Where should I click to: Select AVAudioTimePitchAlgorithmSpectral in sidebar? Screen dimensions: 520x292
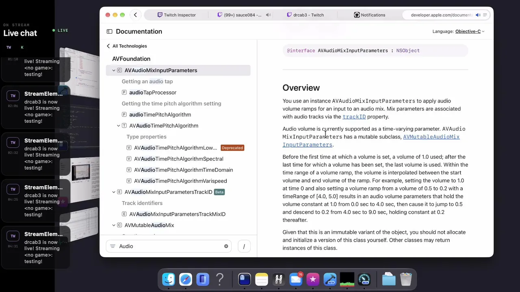pyautogui.click(x=178, y=159)
